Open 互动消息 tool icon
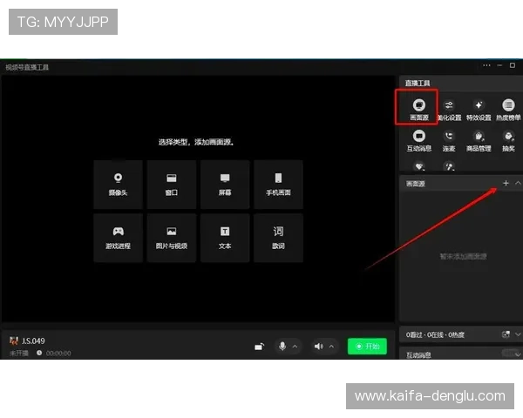 pos(418,139)
